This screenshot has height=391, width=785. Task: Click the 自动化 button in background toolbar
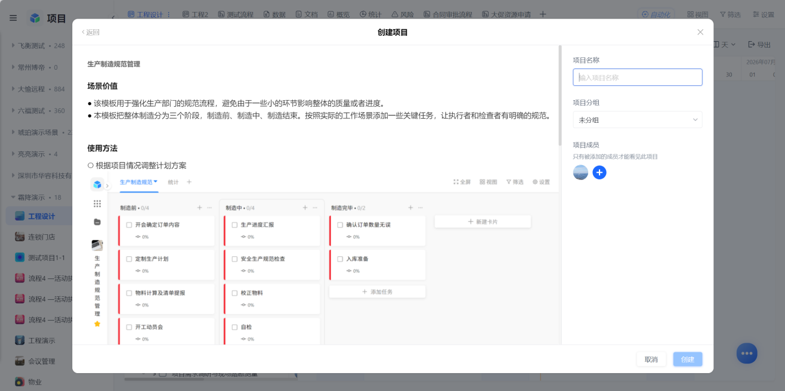(x=656, y=14)
